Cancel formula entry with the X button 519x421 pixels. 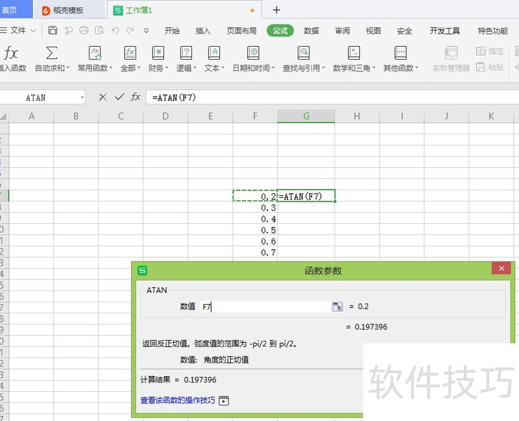[x=103, y=97]
